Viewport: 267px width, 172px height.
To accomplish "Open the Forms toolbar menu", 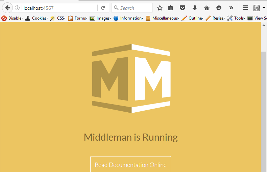I will coord(77,18).
